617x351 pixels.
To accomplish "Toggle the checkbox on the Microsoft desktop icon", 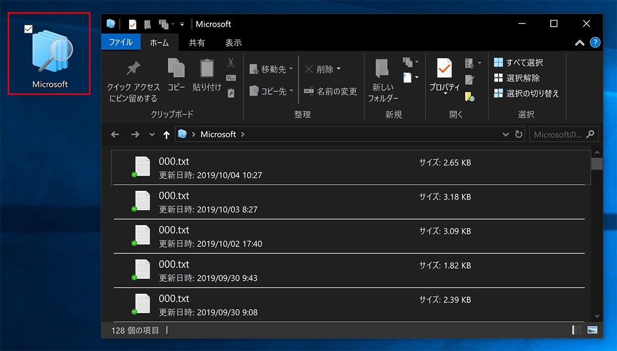I will pos(28,29).
